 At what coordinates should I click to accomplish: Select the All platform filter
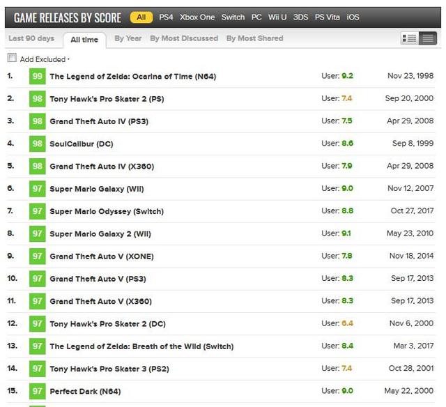[x=141, y=17]
